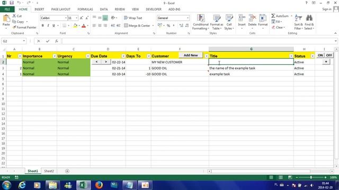Toggle Wrap Text
This screenshot has width=339, height=190.
pyautogui.click(x=133, y=18)
